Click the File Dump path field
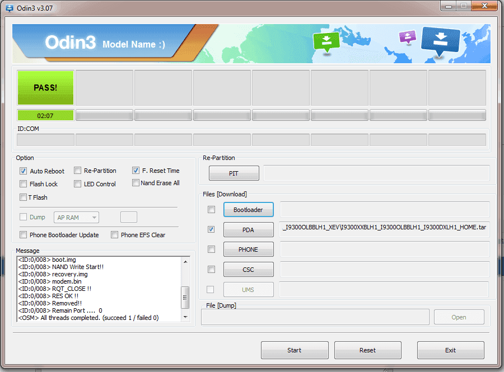The height and width of the screenshot is (372, 504). pos(315,317)
